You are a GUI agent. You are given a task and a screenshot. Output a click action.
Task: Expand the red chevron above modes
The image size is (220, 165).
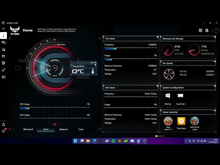pyautogui.click(x=55, y=124)
